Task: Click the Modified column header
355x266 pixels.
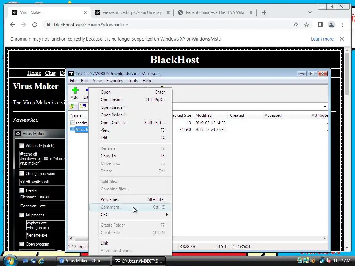Action: (x=210, y=115)
